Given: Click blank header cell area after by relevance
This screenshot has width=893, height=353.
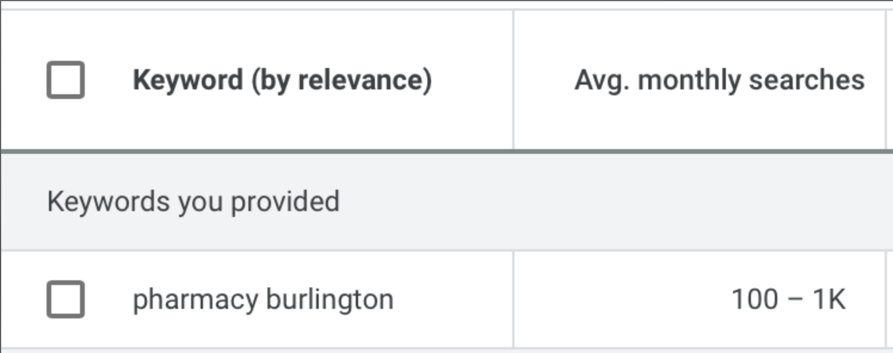Looking at the screenshot, I should [472, 80].
